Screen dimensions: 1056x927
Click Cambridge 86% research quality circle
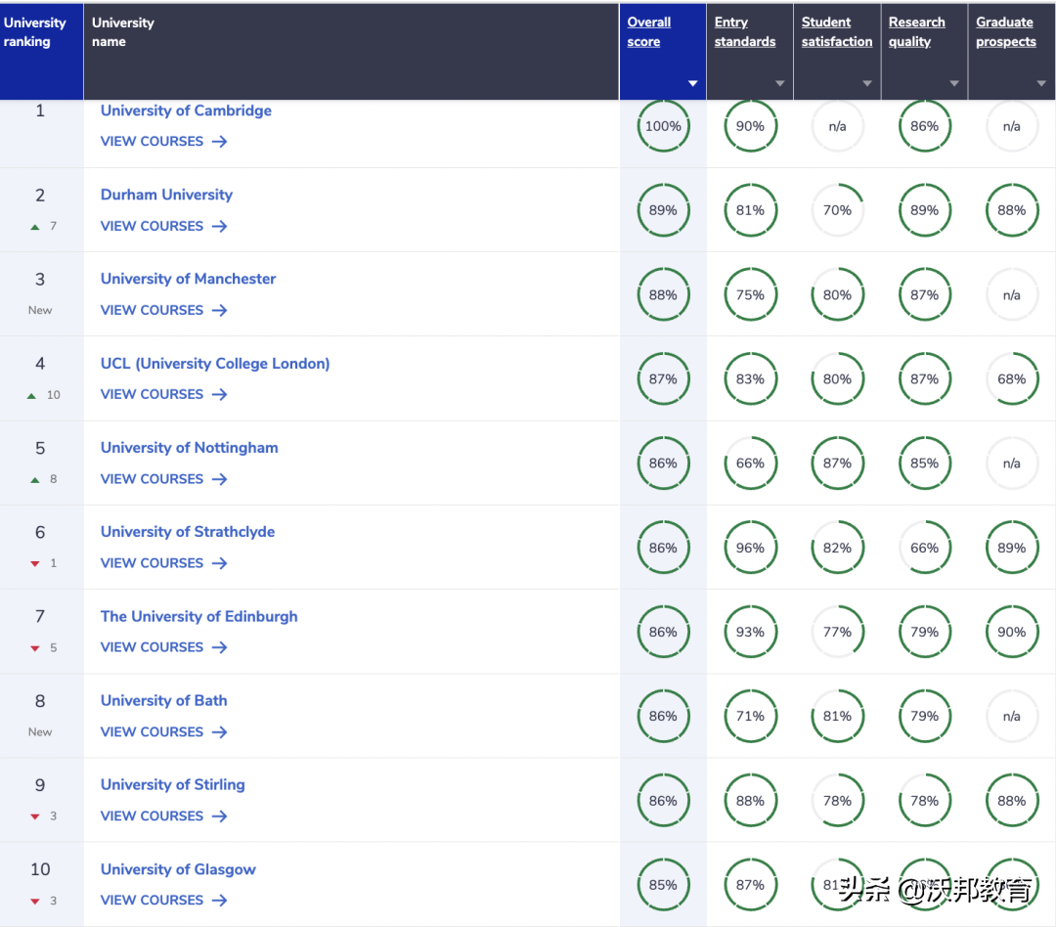(925, 126)
